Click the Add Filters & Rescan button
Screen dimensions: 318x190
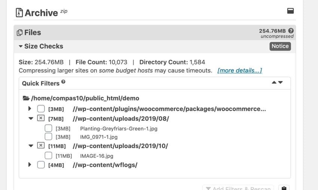[238, 188]
